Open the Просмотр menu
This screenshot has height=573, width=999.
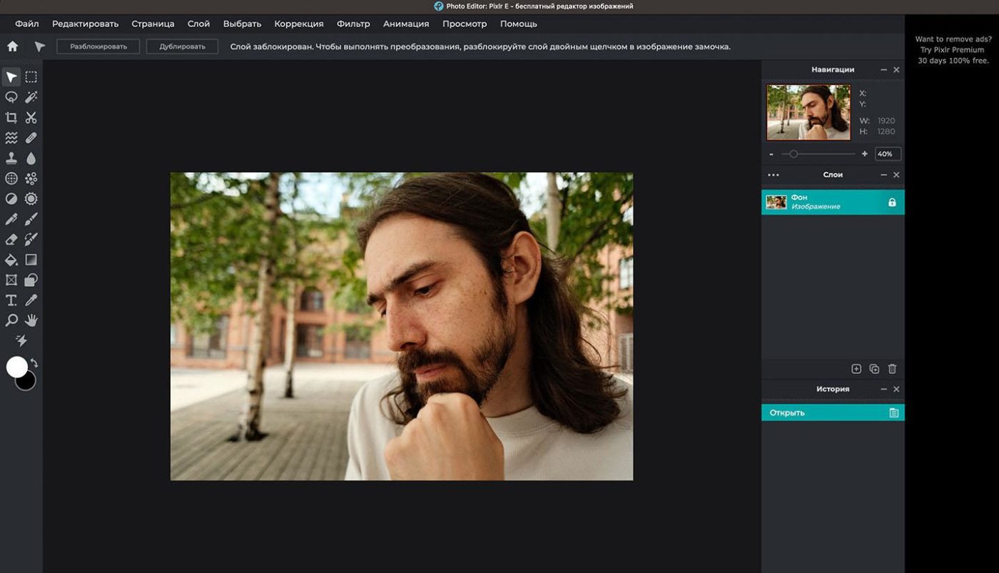click(465, 24)
